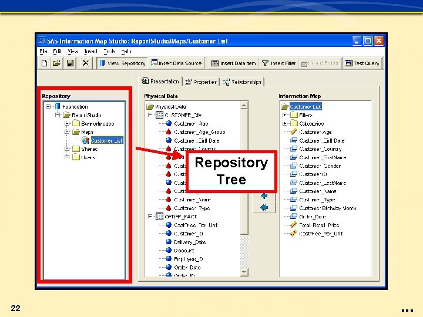Select Customer_FirstName in Information Map
This screenshot has width=423, height=317.
point(323,157)
